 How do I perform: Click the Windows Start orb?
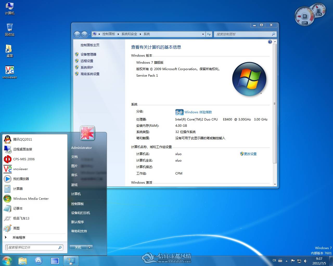click(x=7, y=261)
